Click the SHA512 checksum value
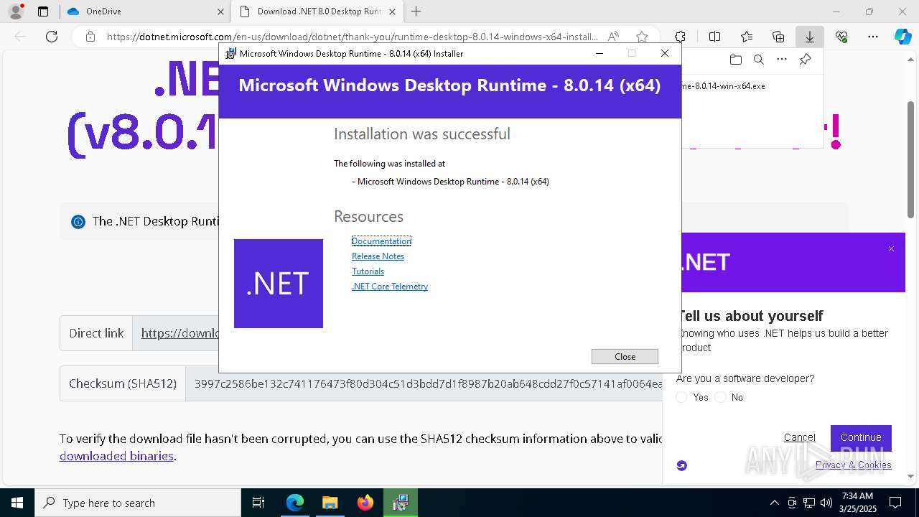919x517 pixels. (x=428, y=383)
